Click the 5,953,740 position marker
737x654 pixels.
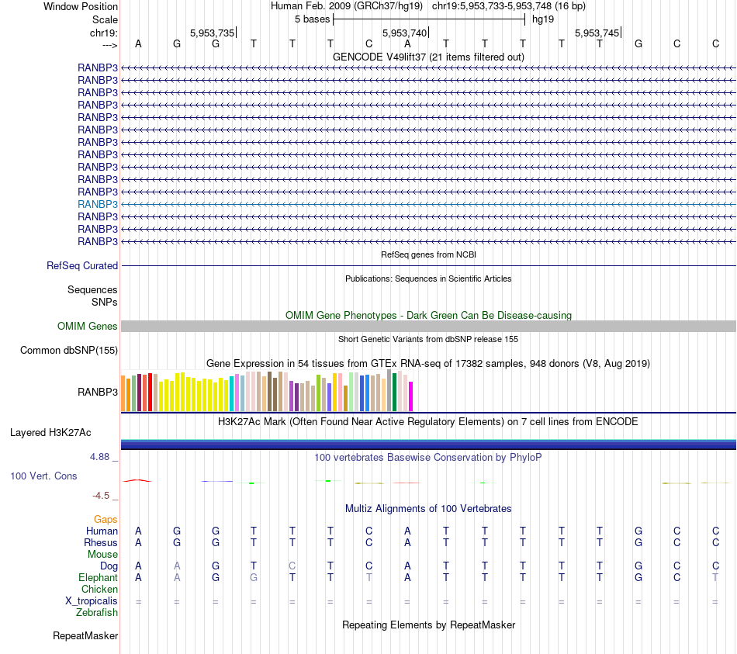point(405,33)
